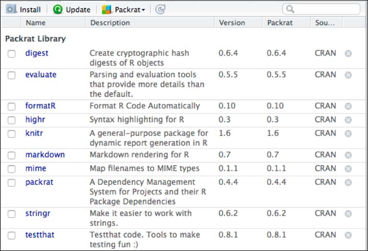This screenshot has width=368, height=251.
Task: Click stringr's Packrat version 0.6.2
Action: [x=276, y=214]
